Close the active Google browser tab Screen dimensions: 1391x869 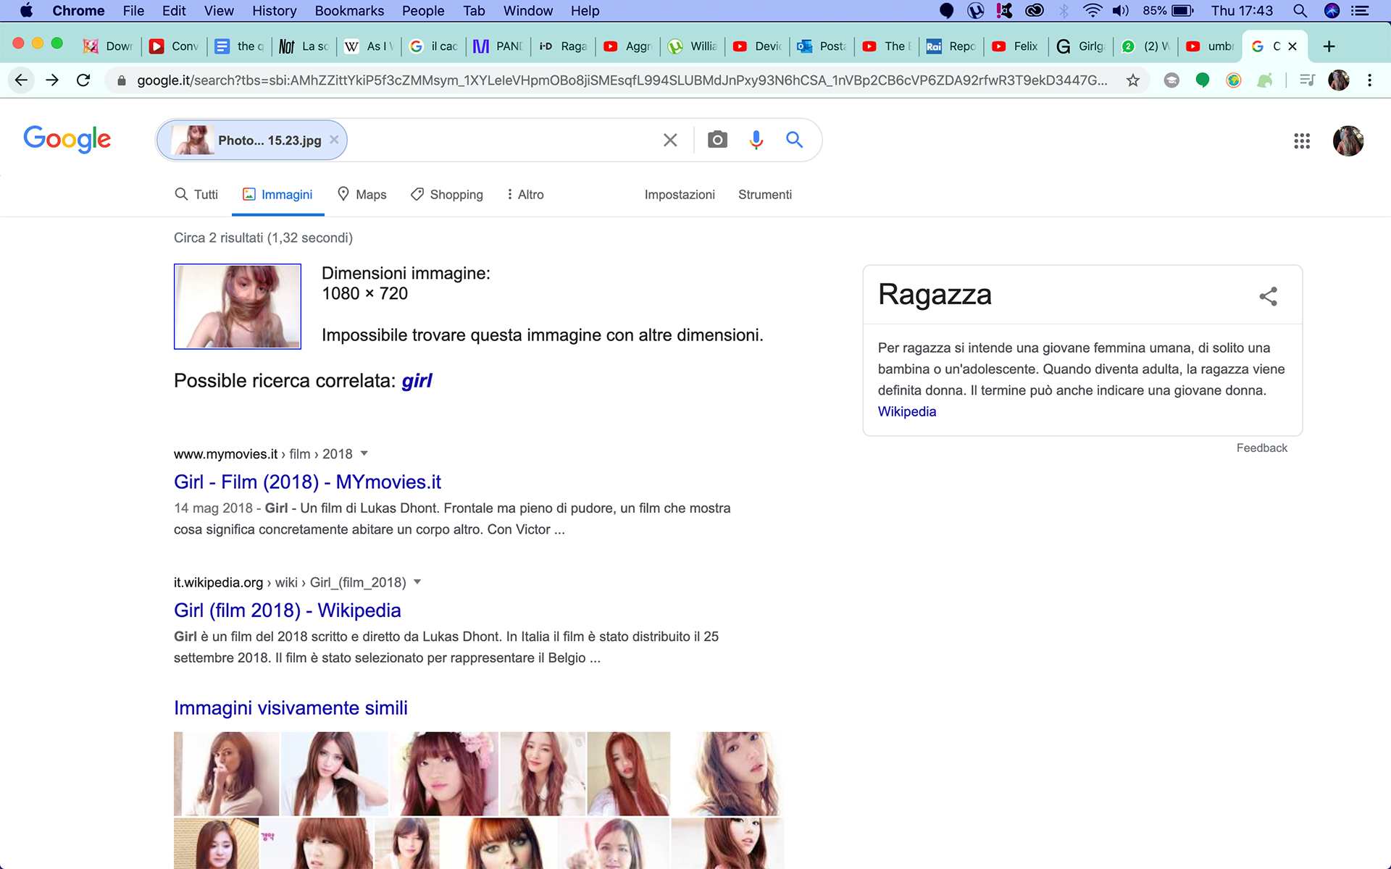click(x=1292, y=46)
